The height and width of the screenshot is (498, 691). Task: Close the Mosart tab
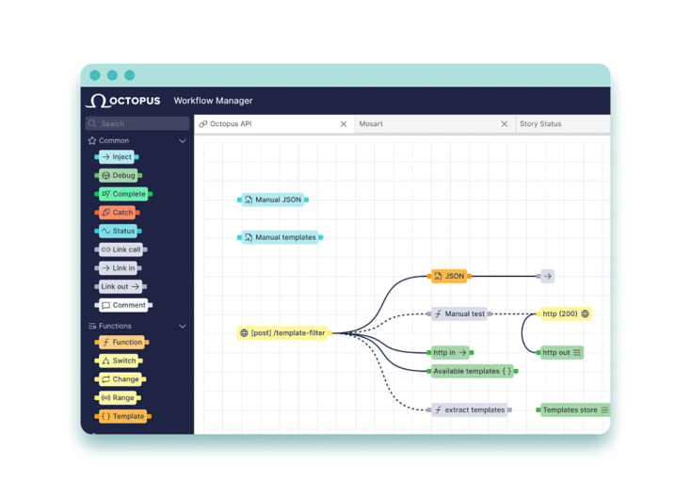pyautogui.click(x=505, y=124)
